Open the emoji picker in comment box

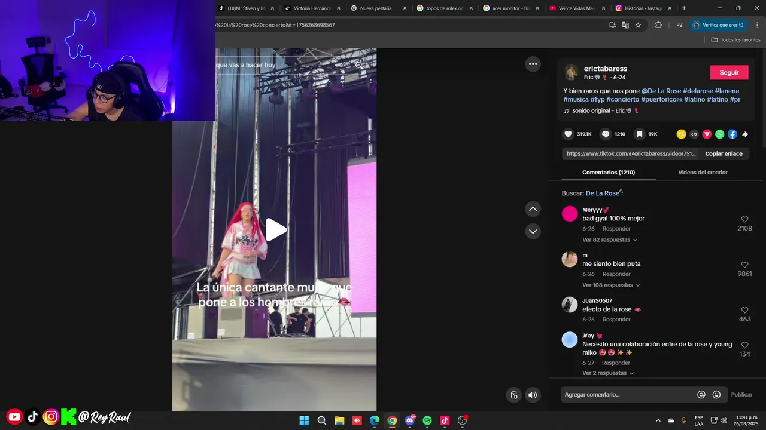[x=716, y=395]
